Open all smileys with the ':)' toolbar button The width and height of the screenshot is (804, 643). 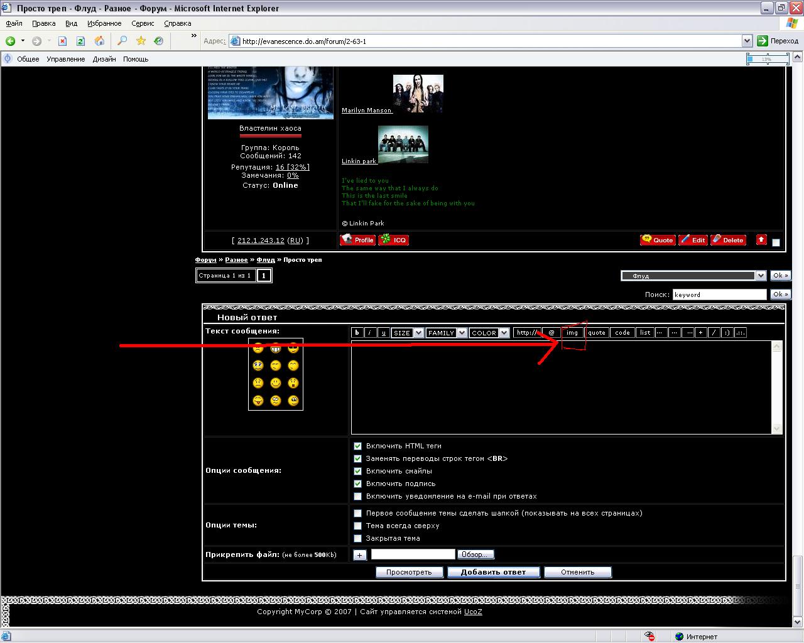(727, 333)
